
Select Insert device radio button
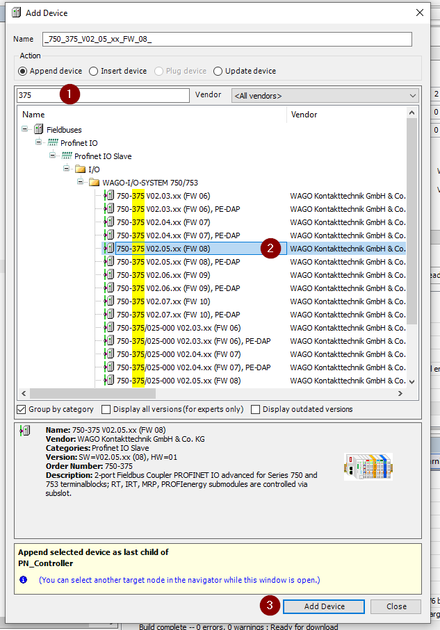(93, 71)
